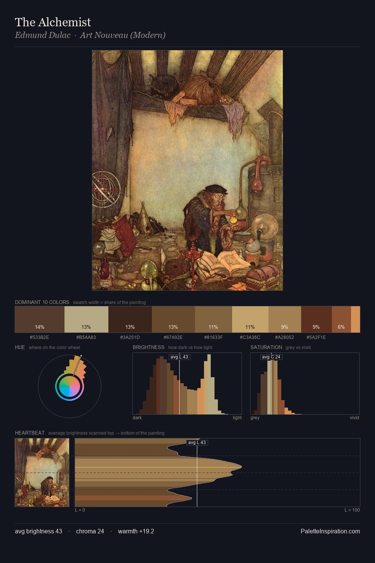Click the hex label #533B2E

click(39, 337)
